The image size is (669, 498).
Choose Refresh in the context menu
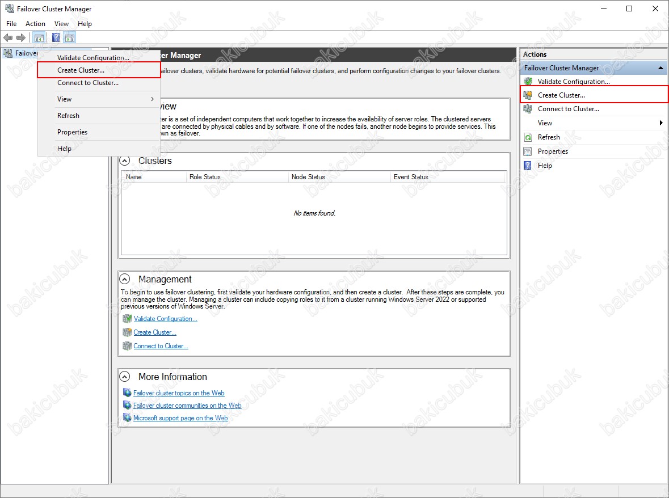coord(99,116)
